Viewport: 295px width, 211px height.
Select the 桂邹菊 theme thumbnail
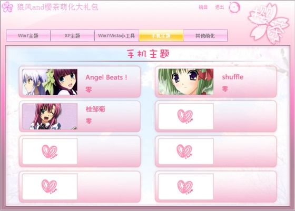pos(50,116)
